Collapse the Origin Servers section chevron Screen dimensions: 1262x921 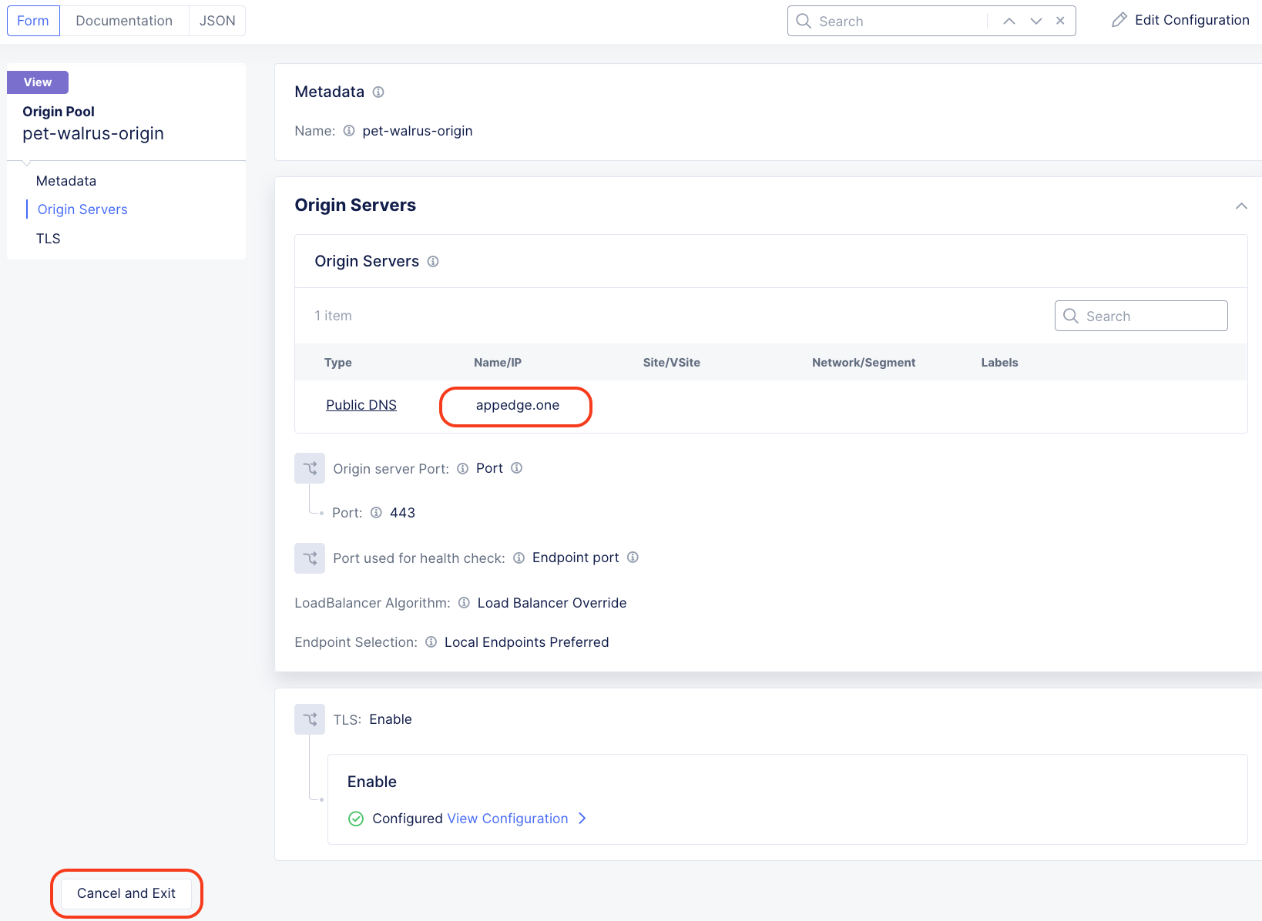pyautogui.click(x=1241, y=206)
